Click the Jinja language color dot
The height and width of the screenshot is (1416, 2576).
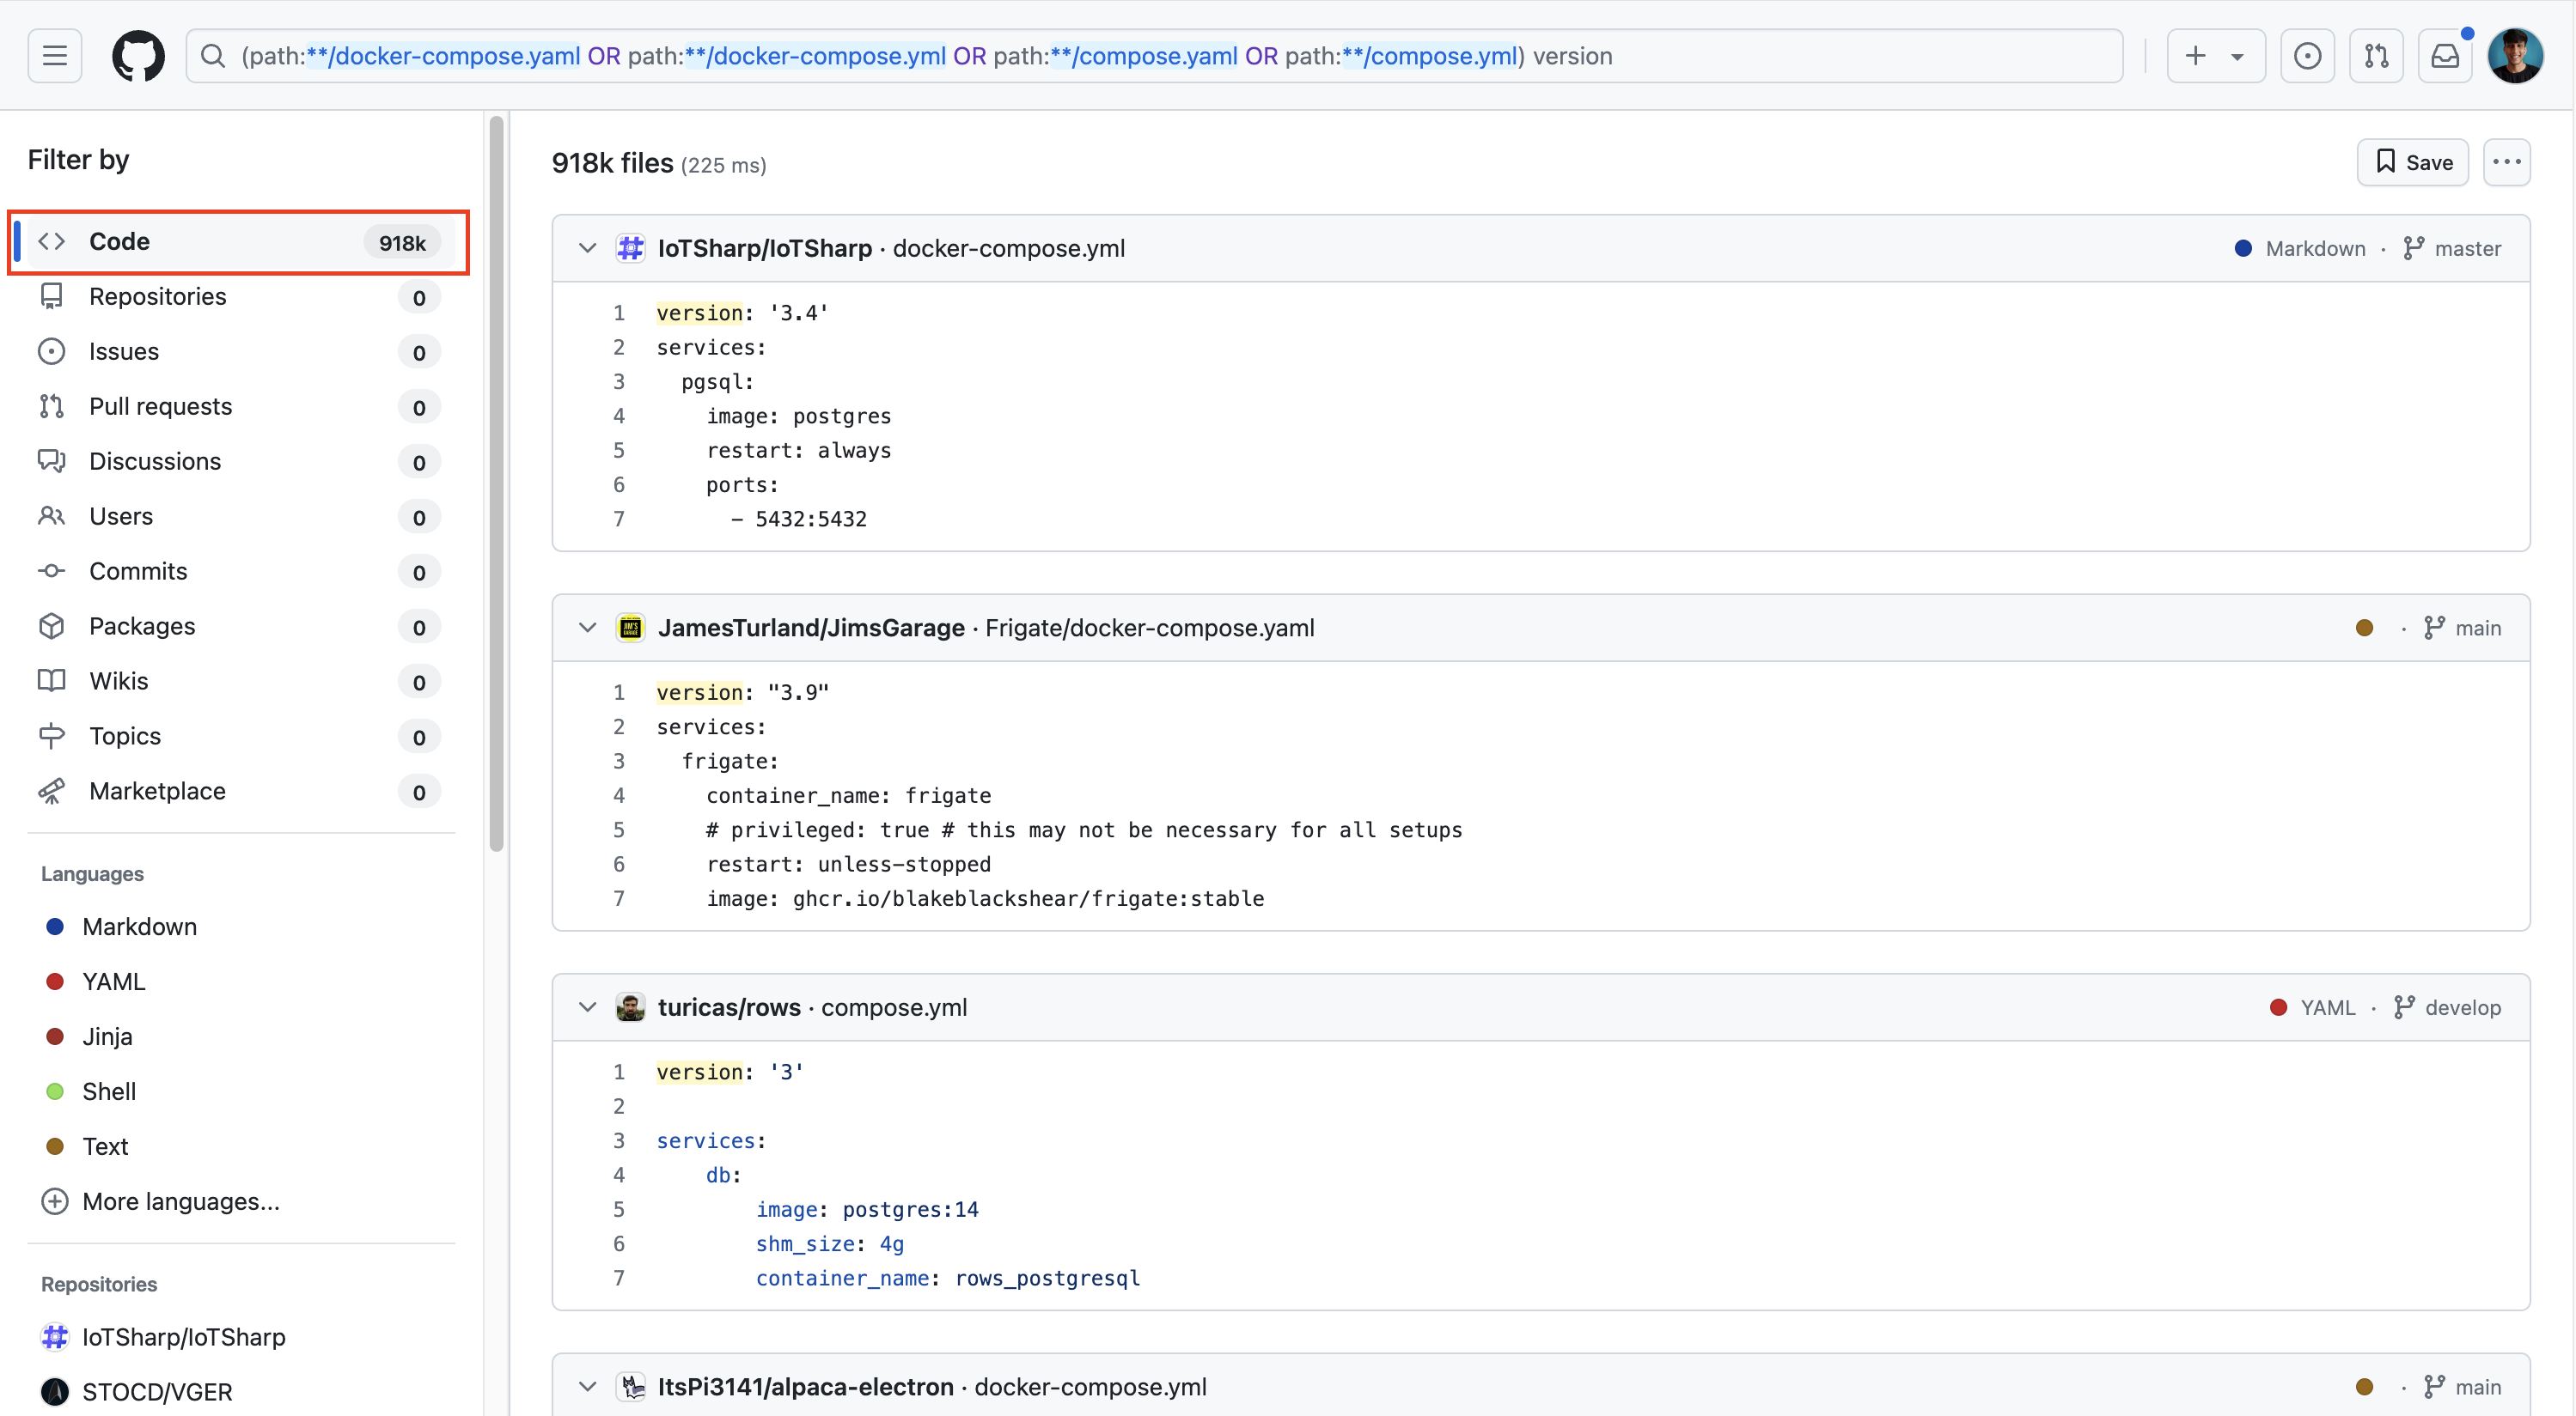click(55, 1036)
